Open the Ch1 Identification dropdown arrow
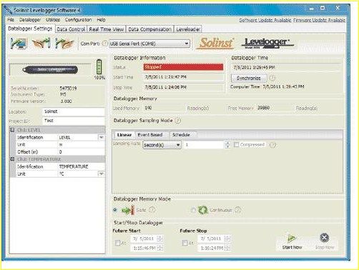Screen dimensions: 359x270 [102, 137]
